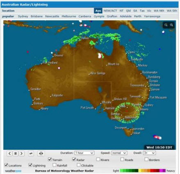Click the Port Hedland label on map
Screen dimensions: 180x174
pos(50,63)
